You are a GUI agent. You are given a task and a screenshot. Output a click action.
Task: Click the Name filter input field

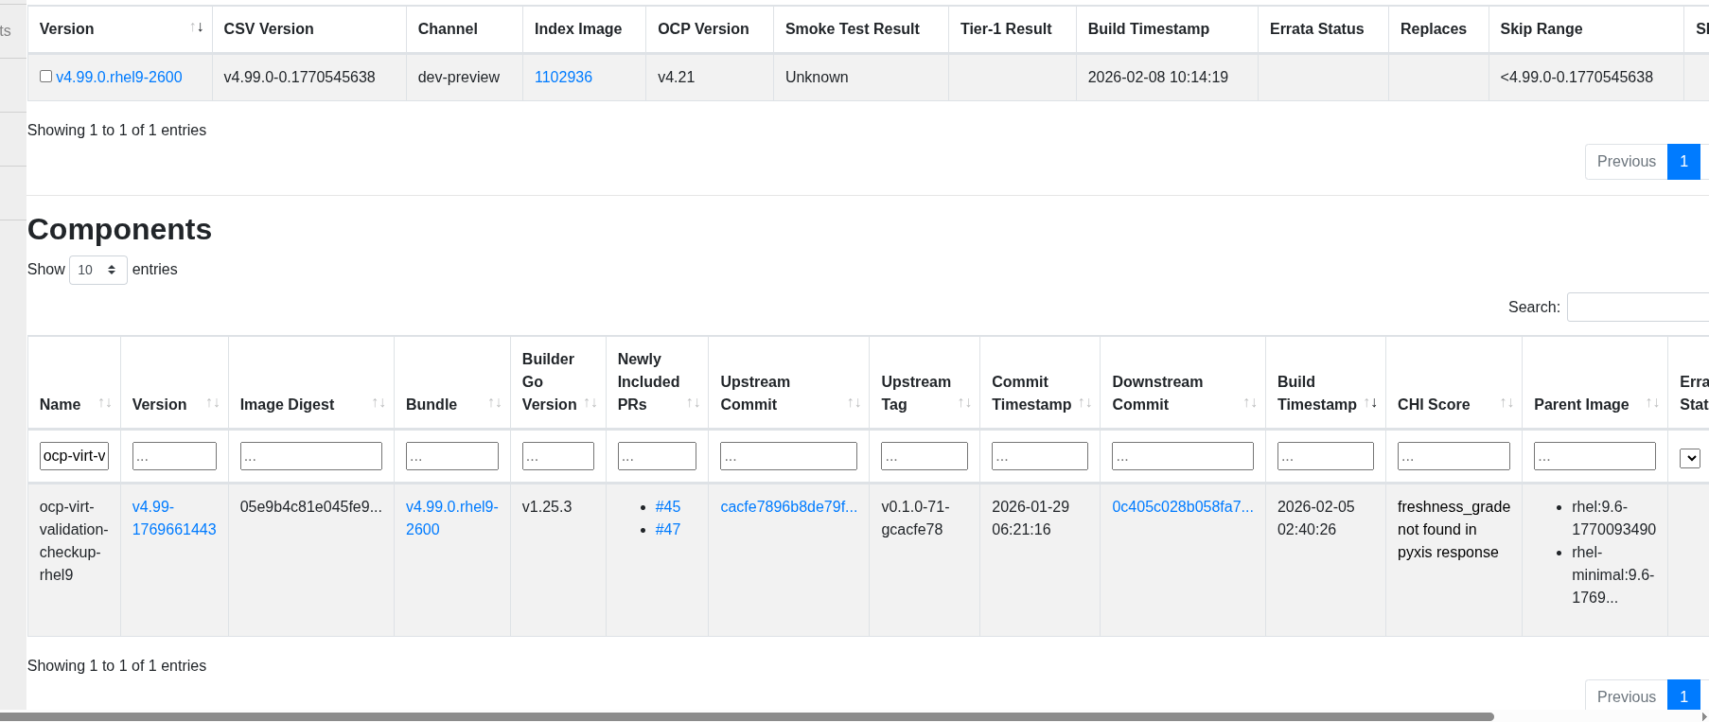[74, 456]
